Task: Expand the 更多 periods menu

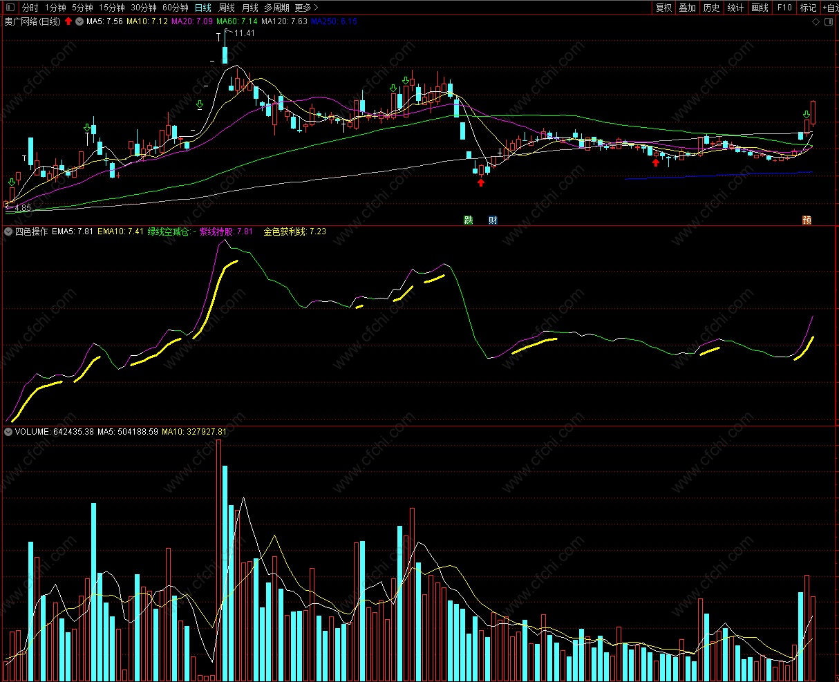Action: (x=307, y=8)
